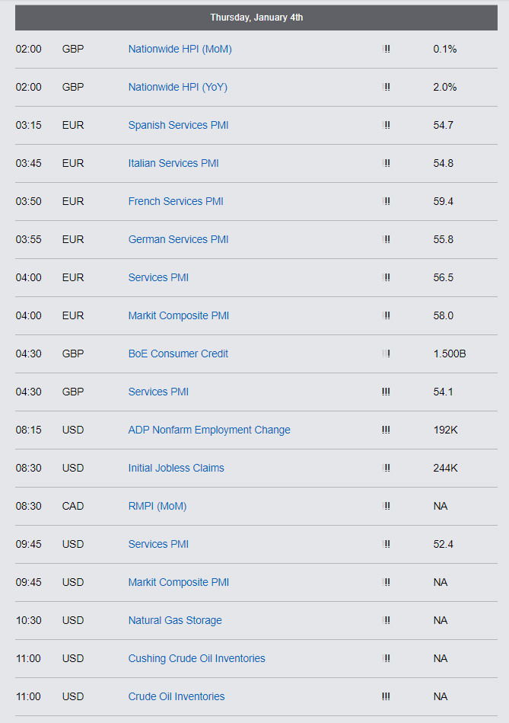Click the 1.500B consumer credit value
Viewport: 509px width, 723px height.
point(449,354)
